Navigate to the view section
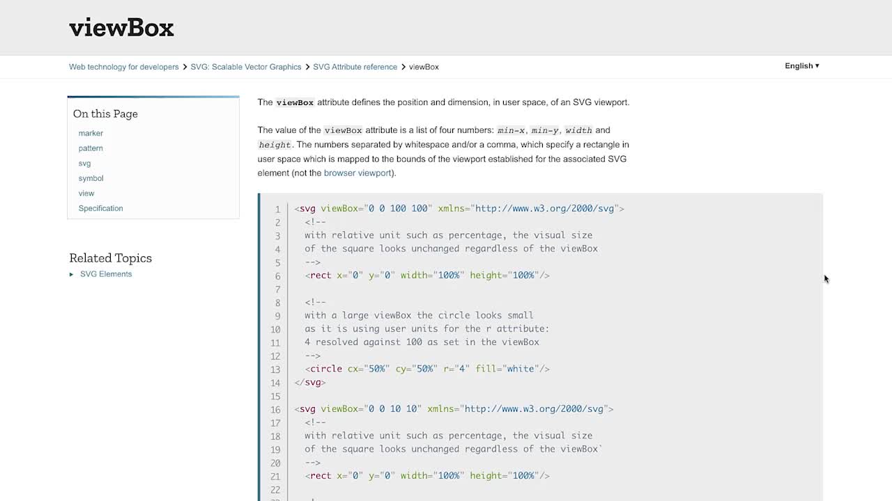Screen dimensions: 892x501 86,193
